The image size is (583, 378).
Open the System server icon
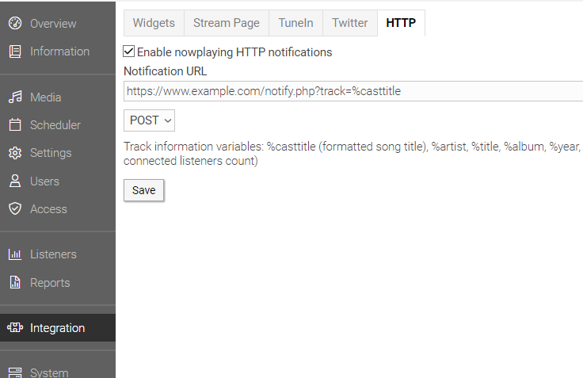tap(15, 372)
